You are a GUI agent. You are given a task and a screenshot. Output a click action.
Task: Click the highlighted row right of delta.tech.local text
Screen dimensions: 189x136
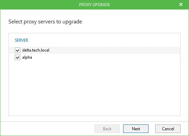114,50
